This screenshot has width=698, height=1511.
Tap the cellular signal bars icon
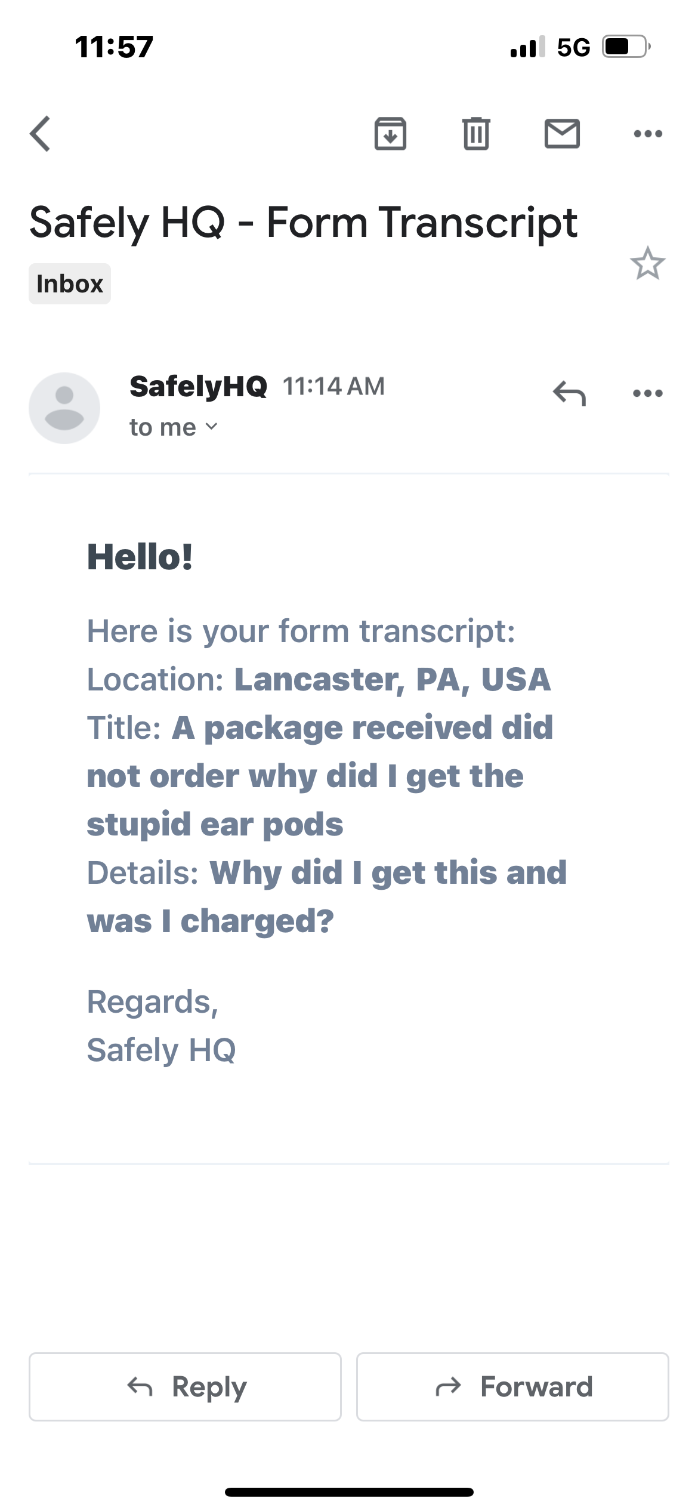pyautogui.click(x=527, y=47)
